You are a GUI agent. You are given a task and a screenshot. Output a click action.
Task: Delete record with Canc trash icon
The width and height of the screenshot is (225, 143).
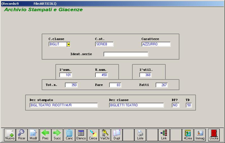click(69, 135)
